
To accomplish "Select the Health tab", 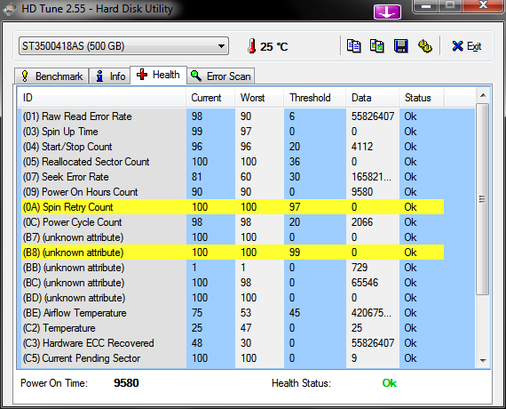I will (x=158, y=75).
